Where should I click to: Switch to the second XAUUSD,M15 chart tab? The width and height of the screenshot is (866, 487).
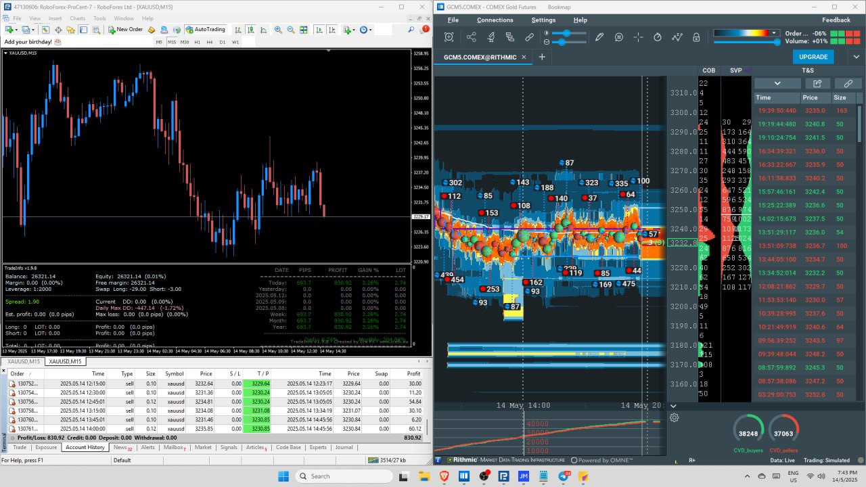point(66,361)
